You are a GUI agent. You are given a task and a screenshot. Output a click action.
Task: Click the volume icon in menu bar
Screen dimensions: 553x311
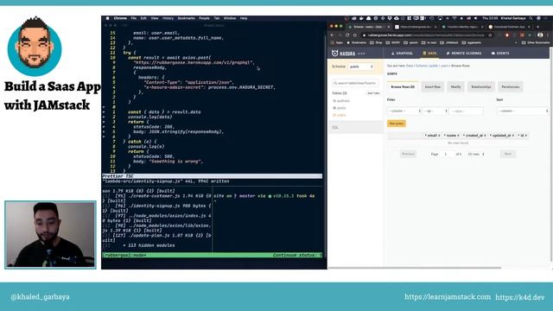476,18
